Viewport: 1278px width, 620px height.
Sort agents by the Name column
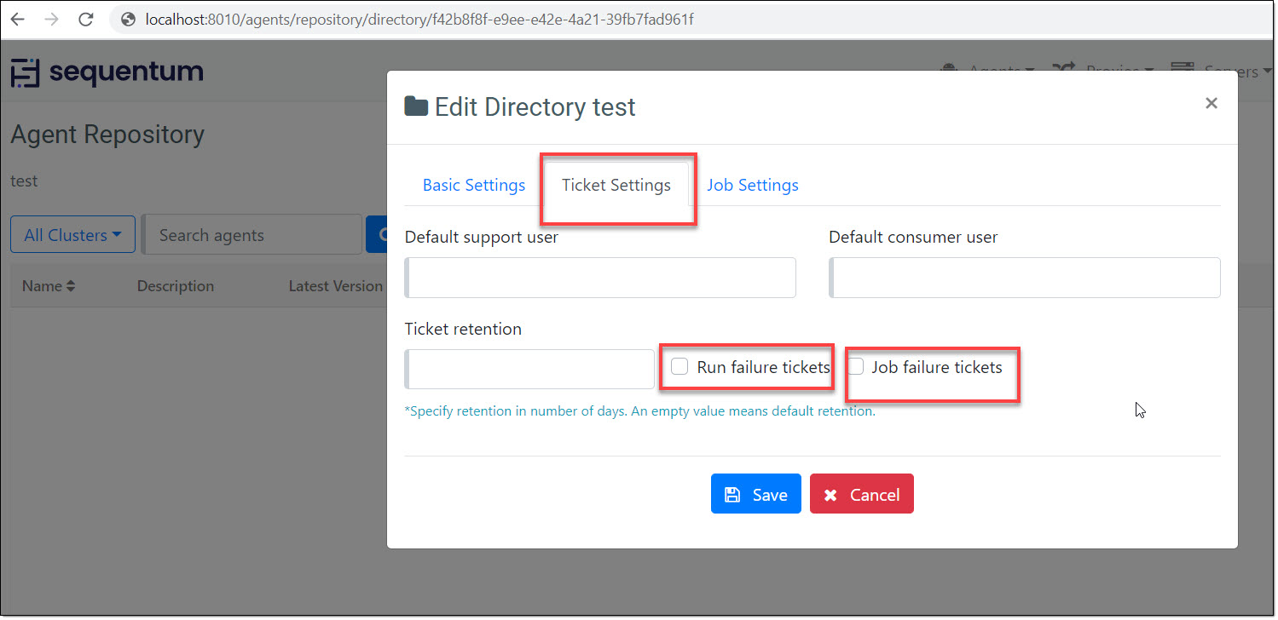click(x=49, y=286)
